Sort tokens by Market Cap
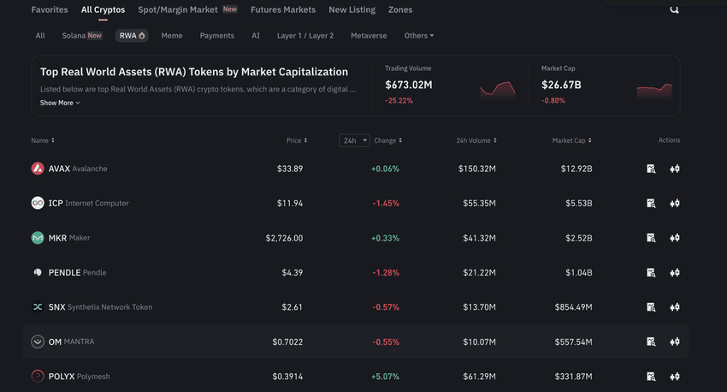Image resolution: width=727 pixels, height=392 pixels. 571,140
